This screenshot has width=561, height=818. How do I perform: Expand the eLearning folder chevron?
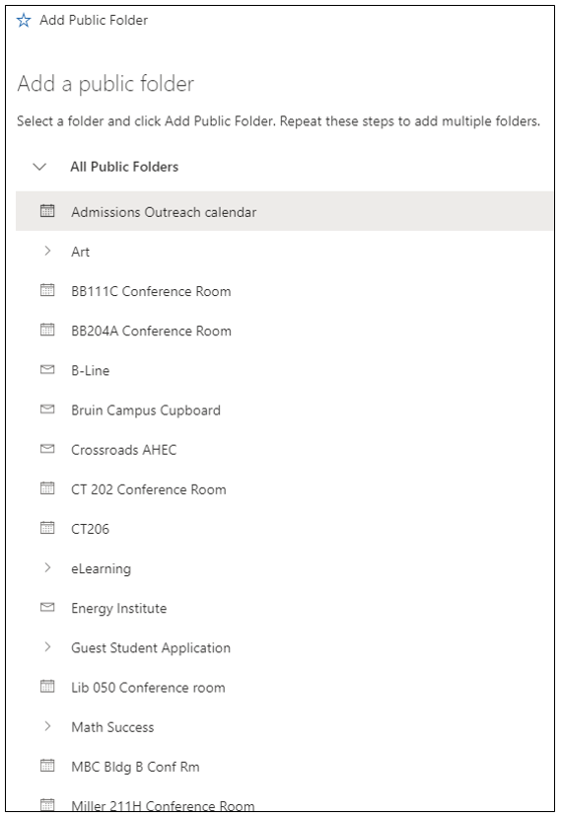tap(47, 567)
